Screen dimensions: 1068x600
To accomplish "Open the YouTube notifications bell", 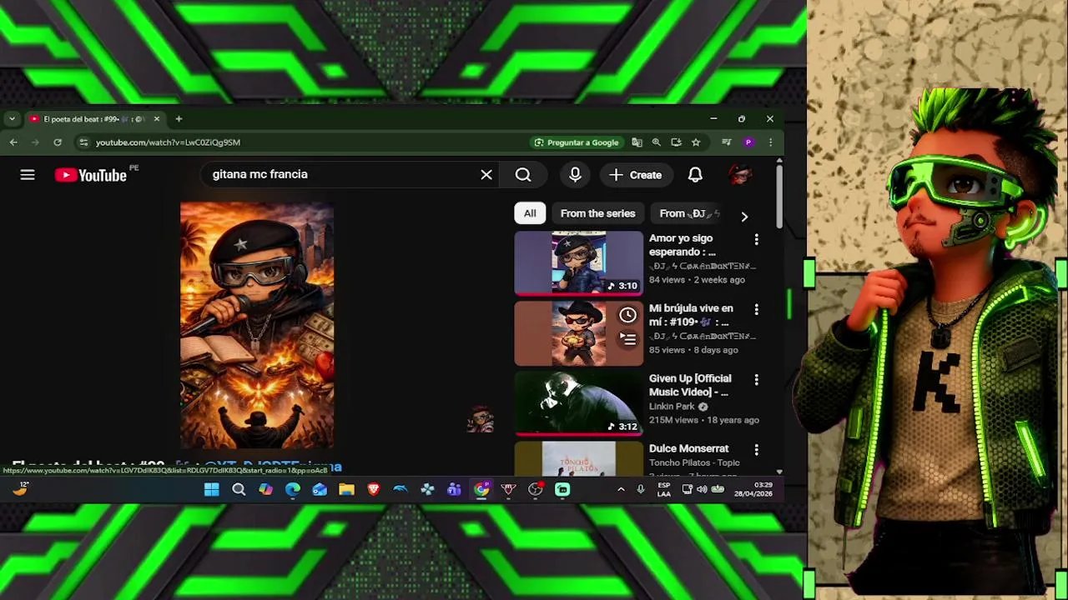I will [x=695, y=175].
